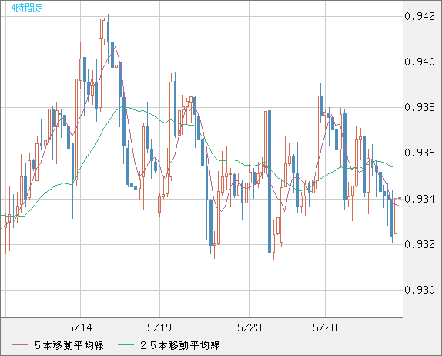
Task: Click the 0.938 price axis label
Action: (x=420, y=107)
